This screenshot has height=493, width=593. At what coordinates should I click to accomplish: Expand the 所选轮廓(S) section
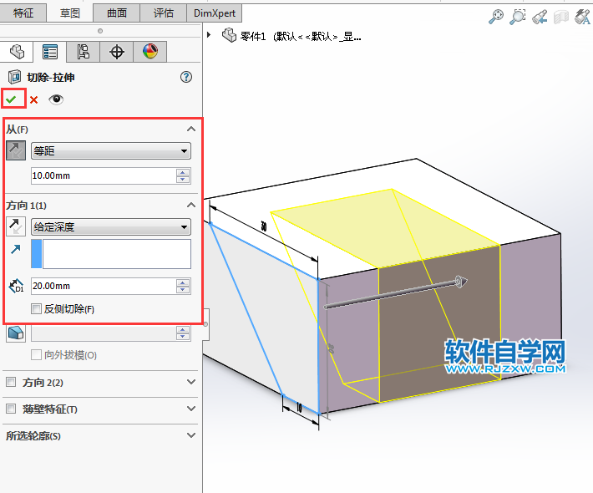tap(191, 435)
